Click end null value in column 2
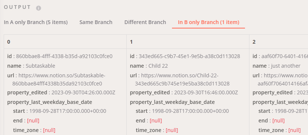The width and height of the screenshot is (308, 135). coord(278,121)
